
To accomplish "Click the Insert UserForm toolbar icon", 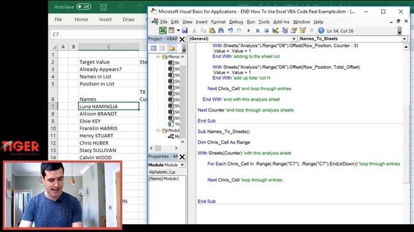I will pyautogui.click(x=171, y=30).
